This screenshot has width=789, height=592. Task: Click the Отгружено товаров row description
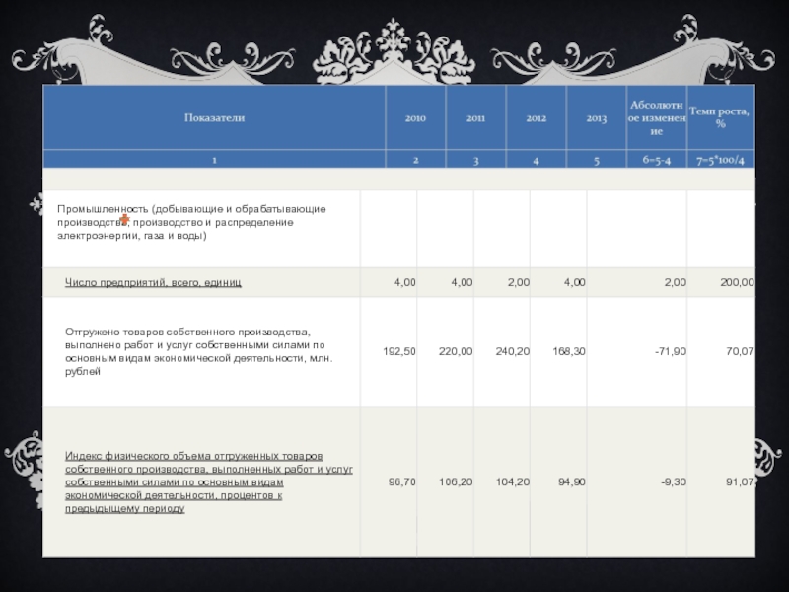[x=198, y=352]
